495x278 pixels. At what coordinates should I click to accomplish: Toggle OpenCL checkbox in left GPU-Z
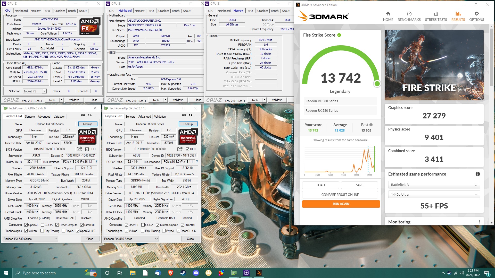(x=26, y=225)
